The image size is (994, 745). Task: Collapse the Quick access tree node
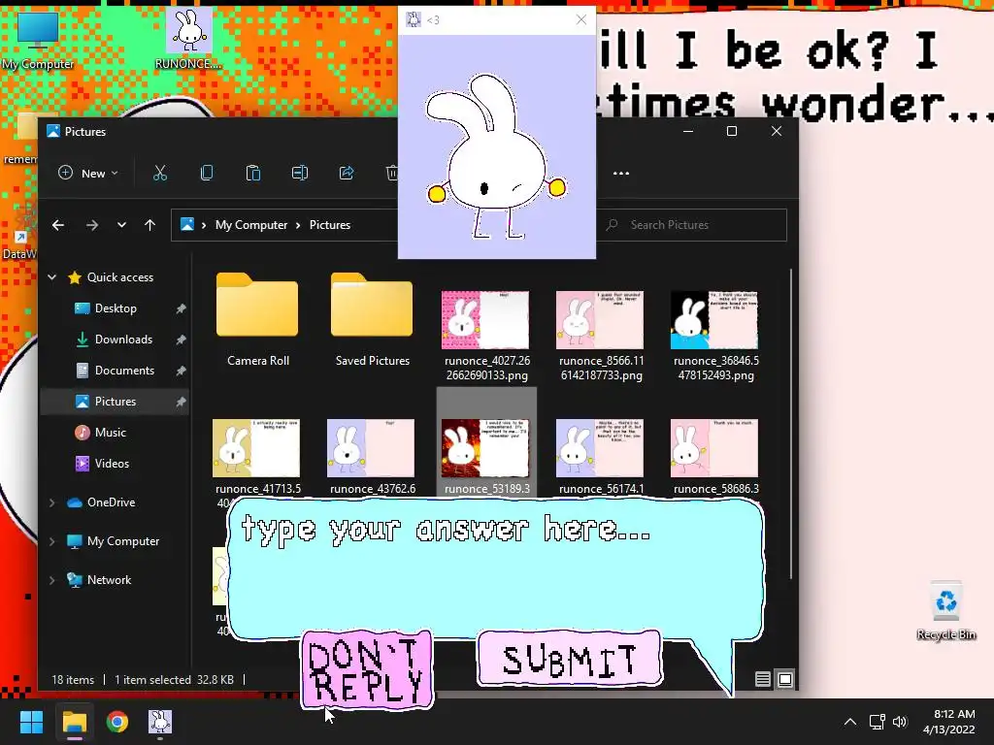click(x=52, y=277)
